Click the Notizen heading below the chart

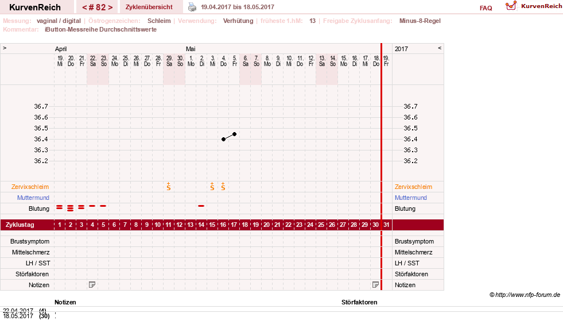coord(65,302)
